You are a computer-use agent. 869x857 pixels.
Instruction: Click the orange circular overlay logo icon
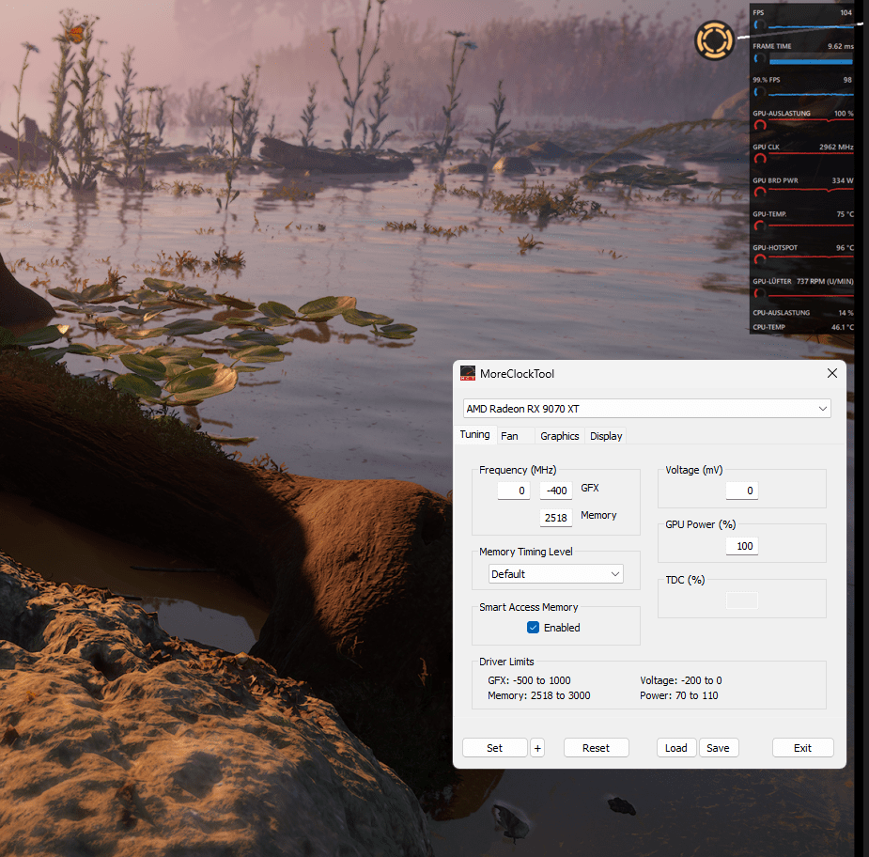point(714,39)
